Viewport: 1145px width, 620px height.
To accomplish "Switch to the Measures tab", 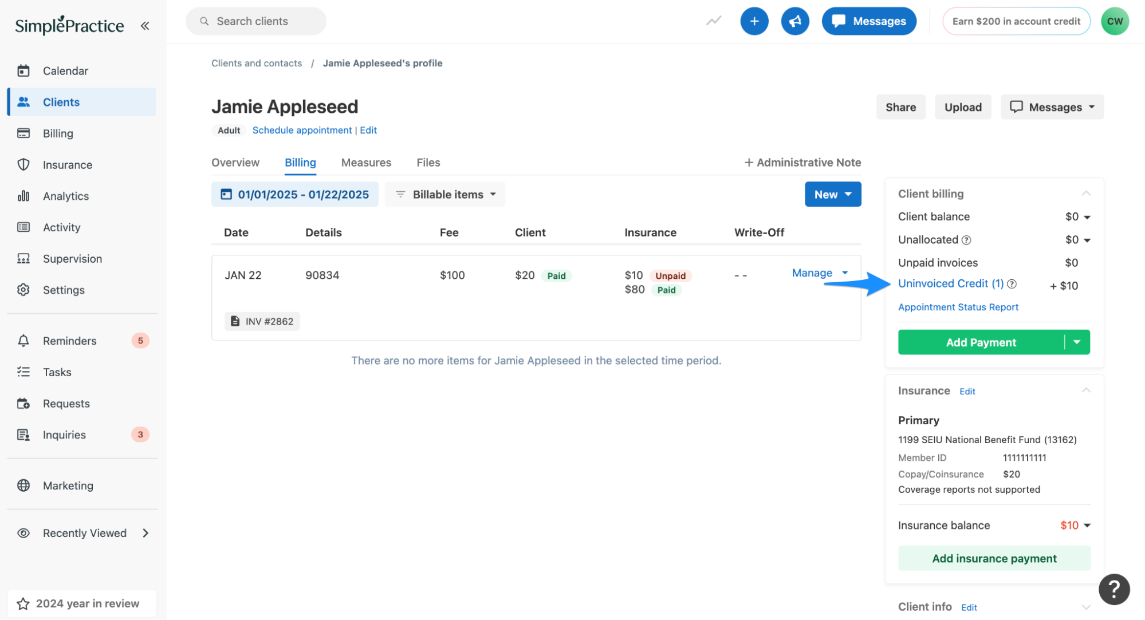I will 366,163.
